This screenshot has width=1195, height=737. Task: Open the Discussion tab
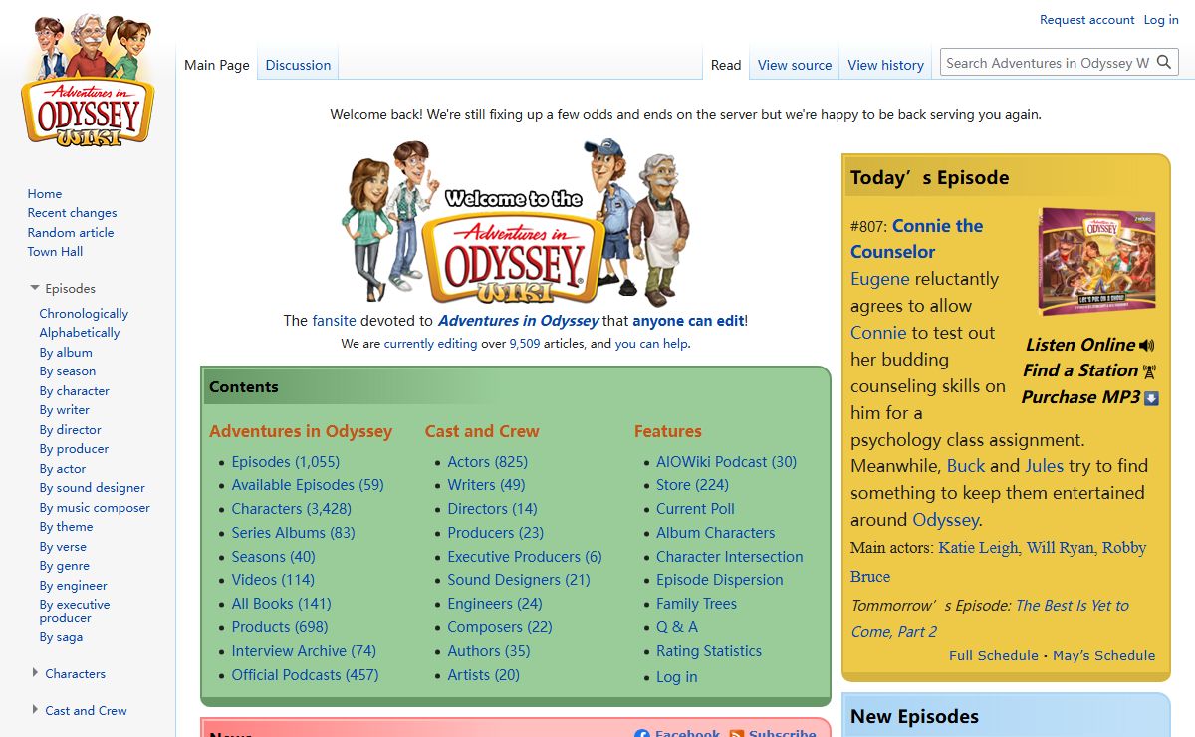tap(298, 65)
